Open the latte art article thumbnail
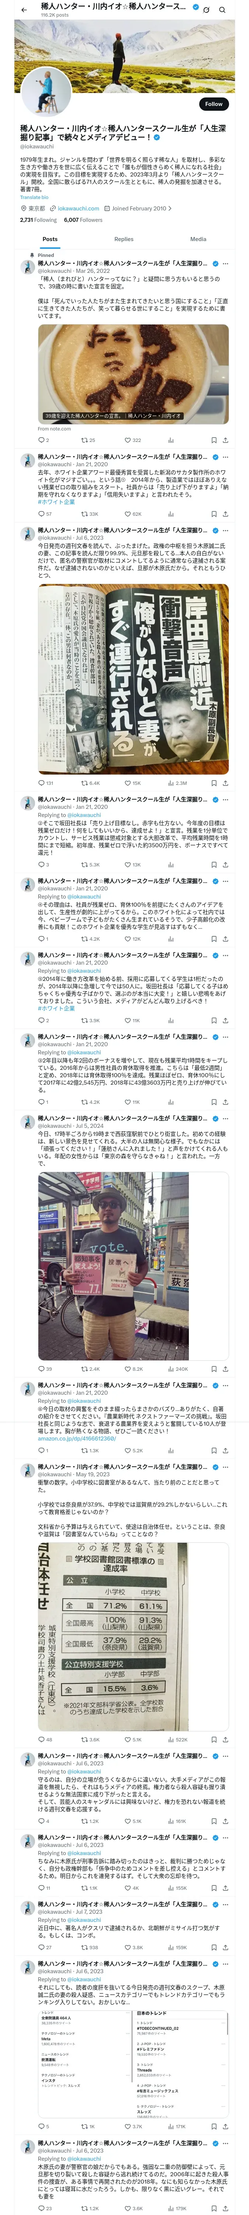 133,372
